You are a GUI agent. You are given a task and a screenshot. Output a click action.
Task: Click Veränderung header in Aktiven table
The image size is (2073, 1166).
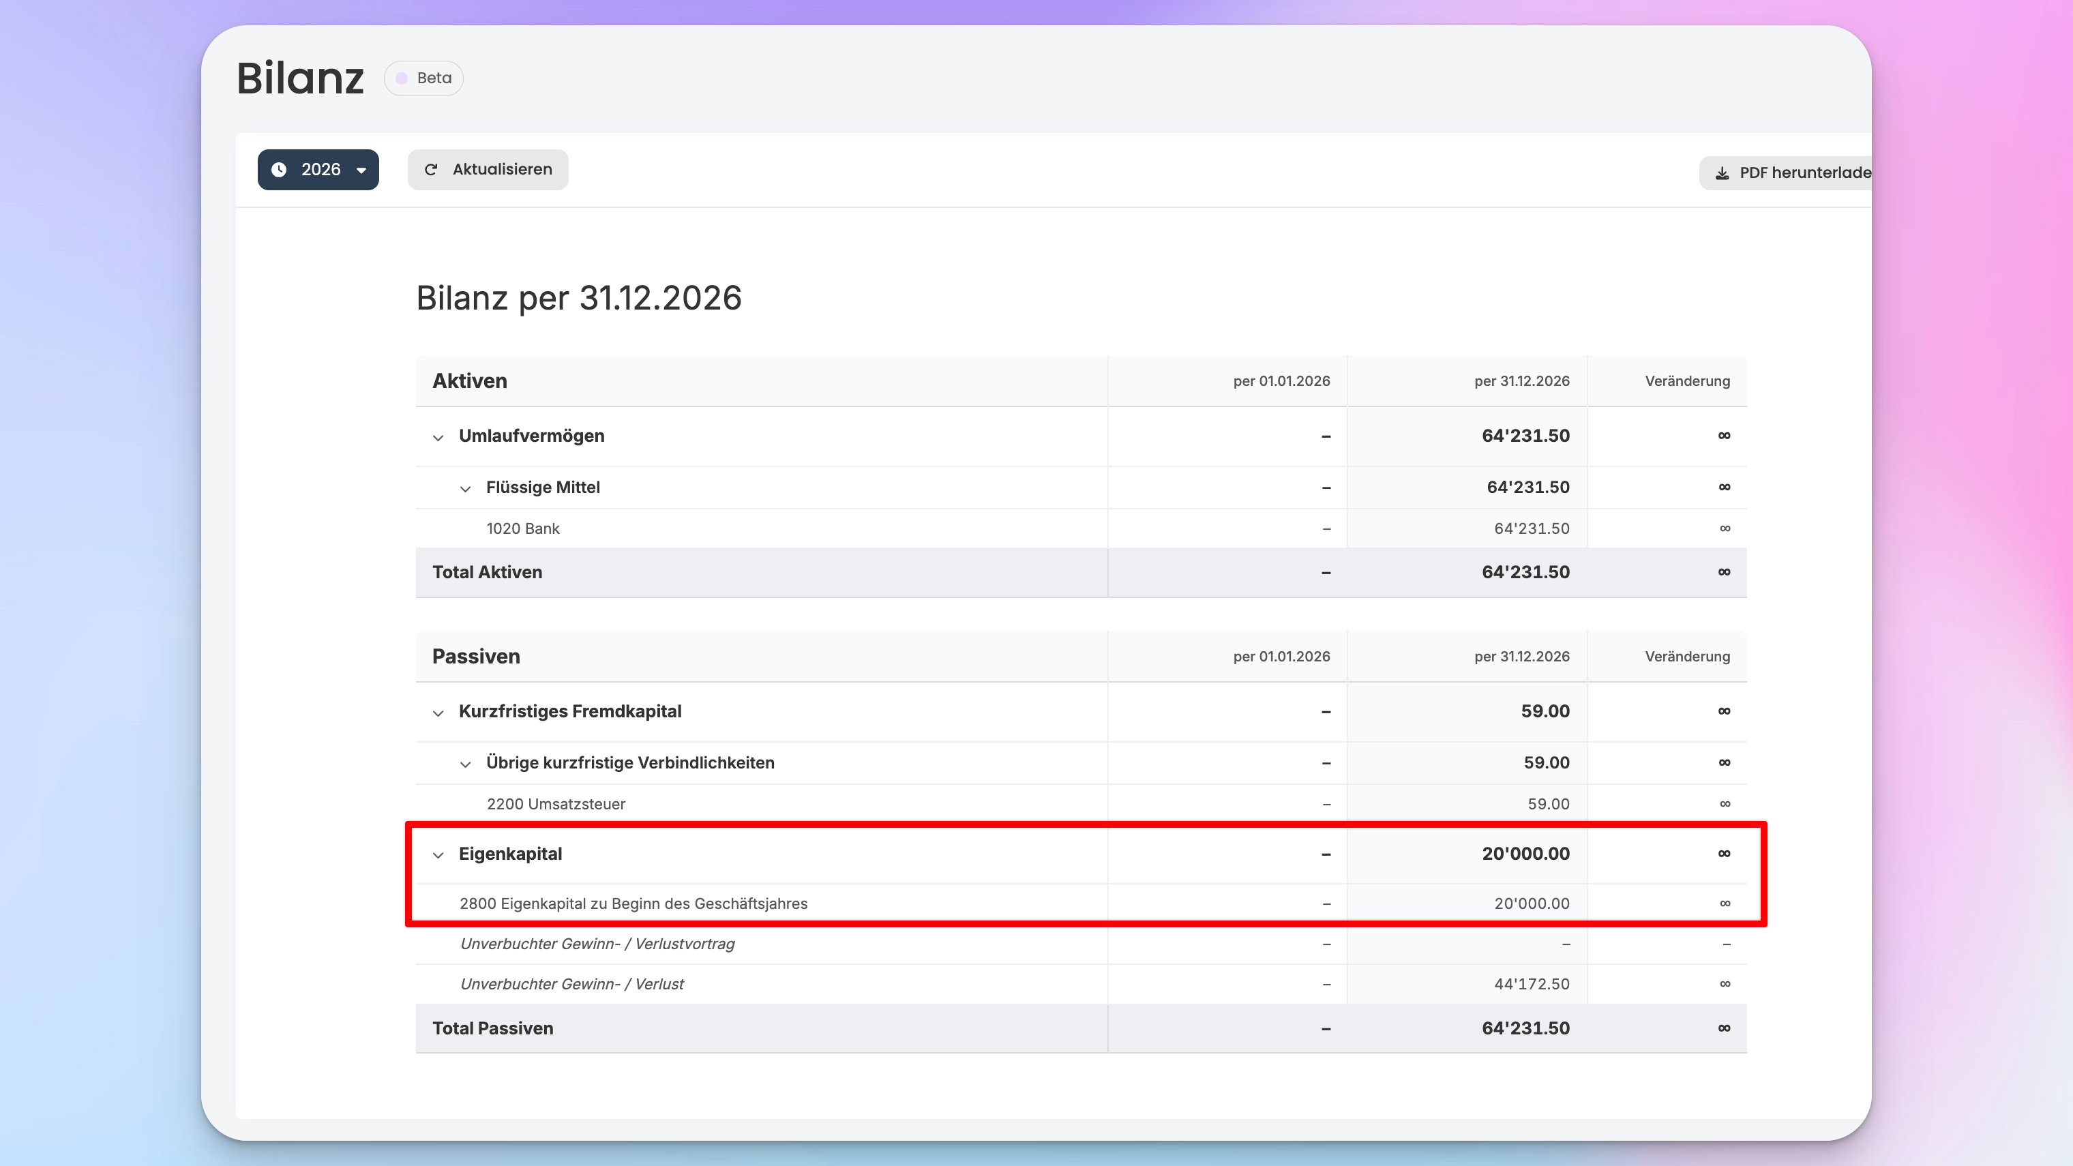[1688, 381]
